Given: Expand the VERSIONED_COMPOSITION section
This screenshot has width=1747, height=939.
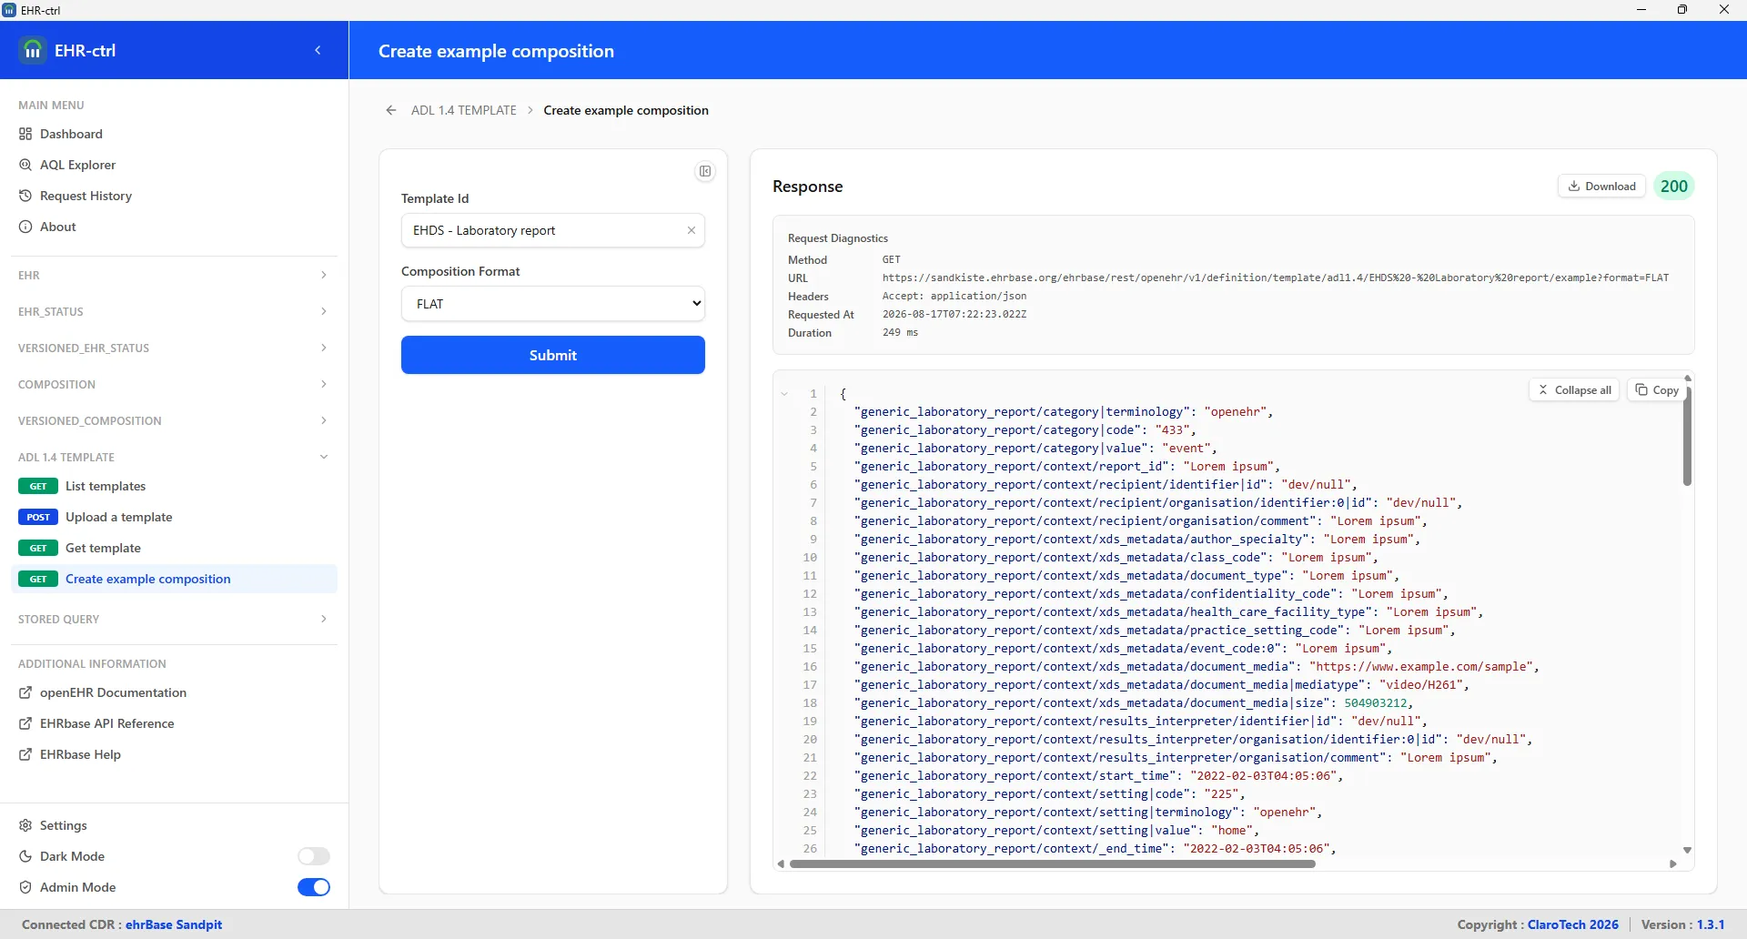Looking at the screenshot, I should click(x=173, y=420).
